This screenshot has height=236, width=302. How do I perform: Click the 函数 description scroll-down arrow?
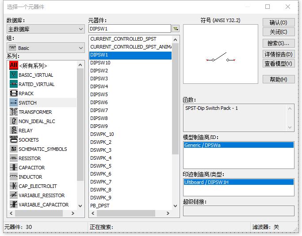click(x=290, y=127)
